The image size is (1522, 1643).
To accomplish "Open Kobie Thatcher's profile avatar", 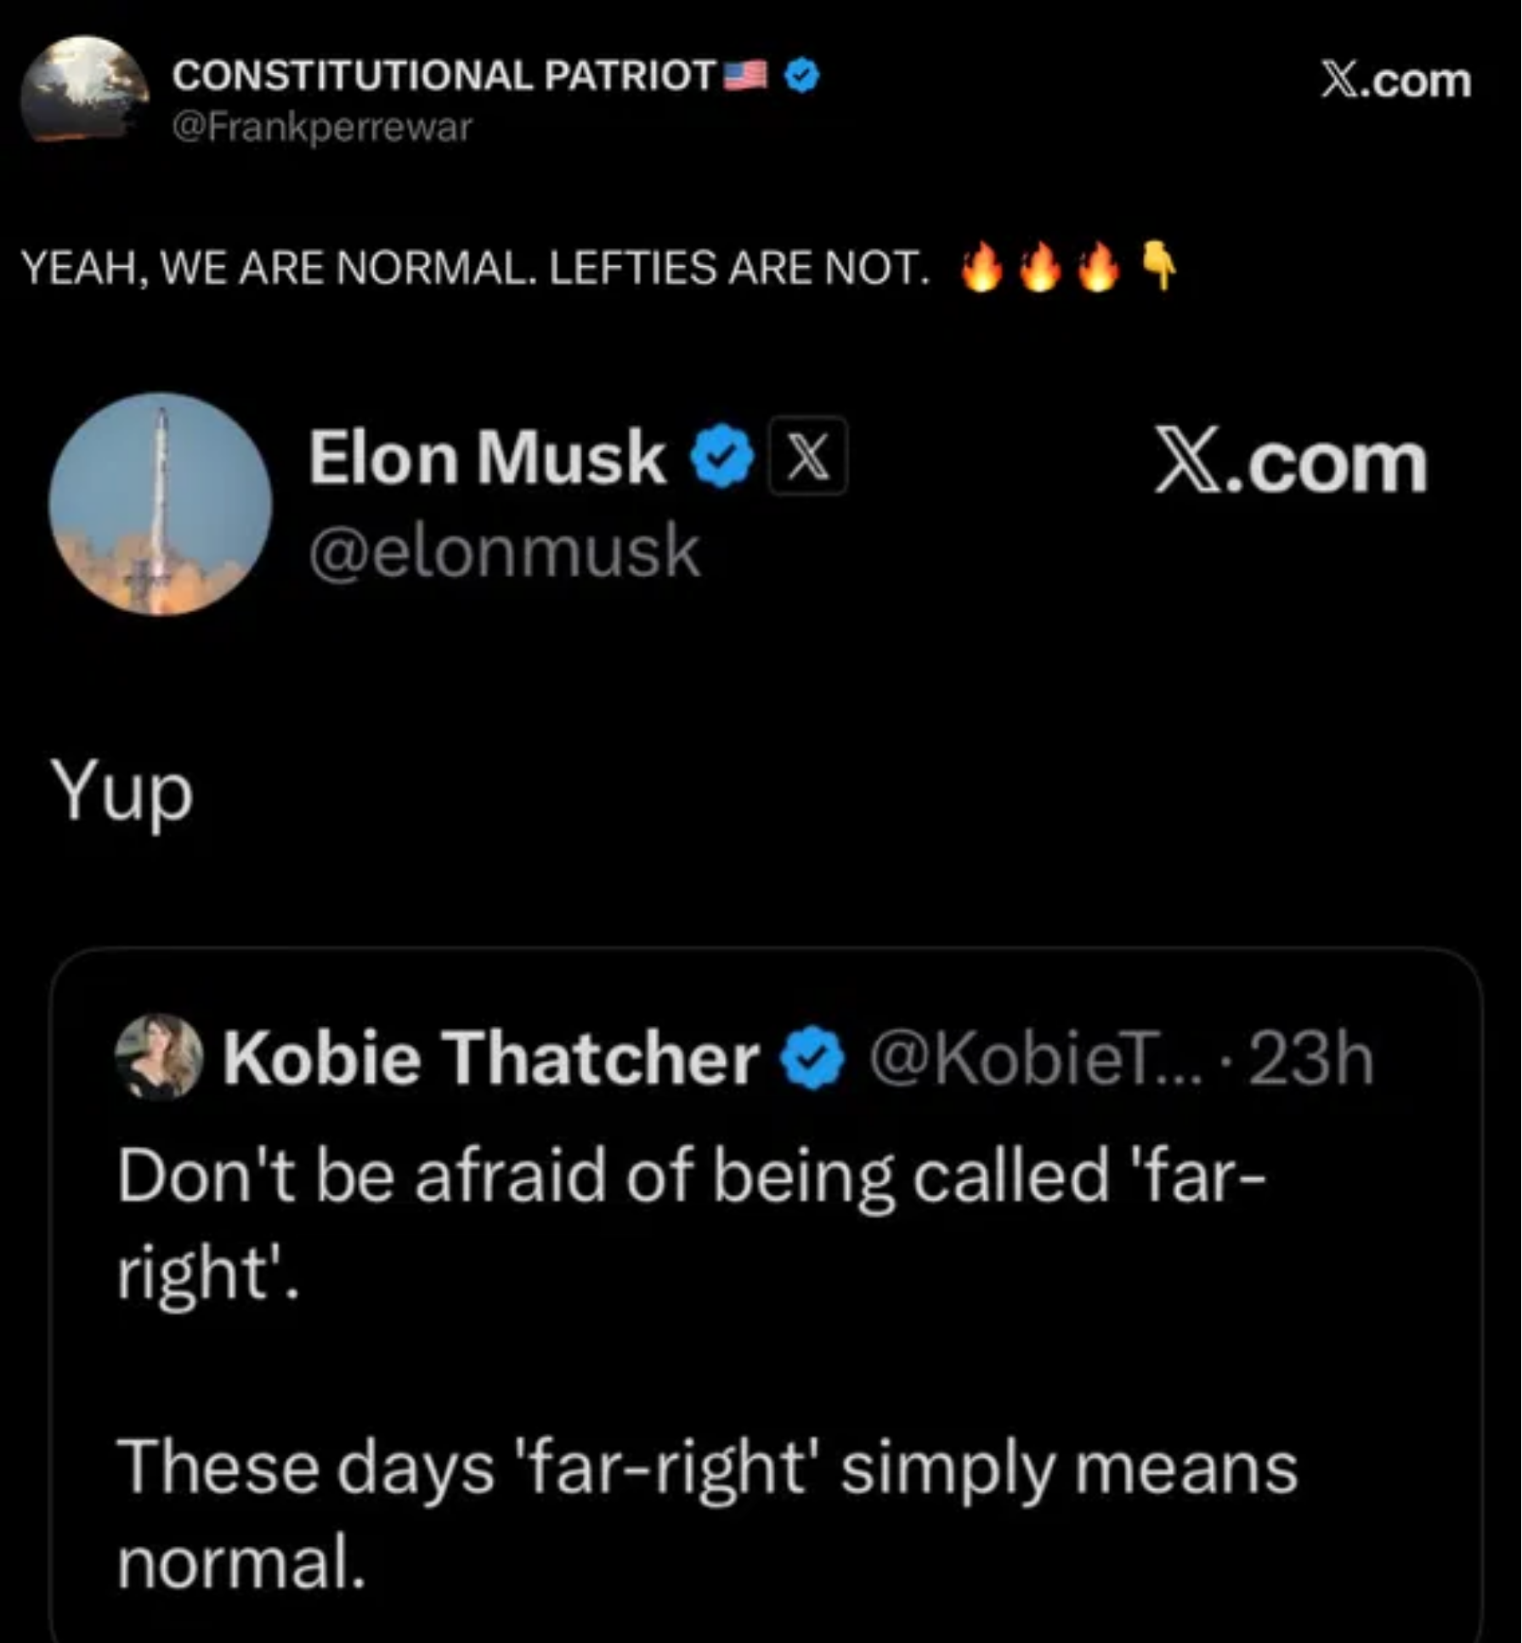I will (x=159, y=1057).
